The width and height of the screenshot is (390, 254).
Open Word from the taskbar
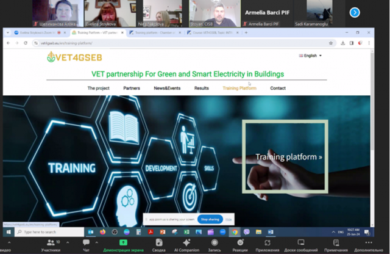pos(271,232)
